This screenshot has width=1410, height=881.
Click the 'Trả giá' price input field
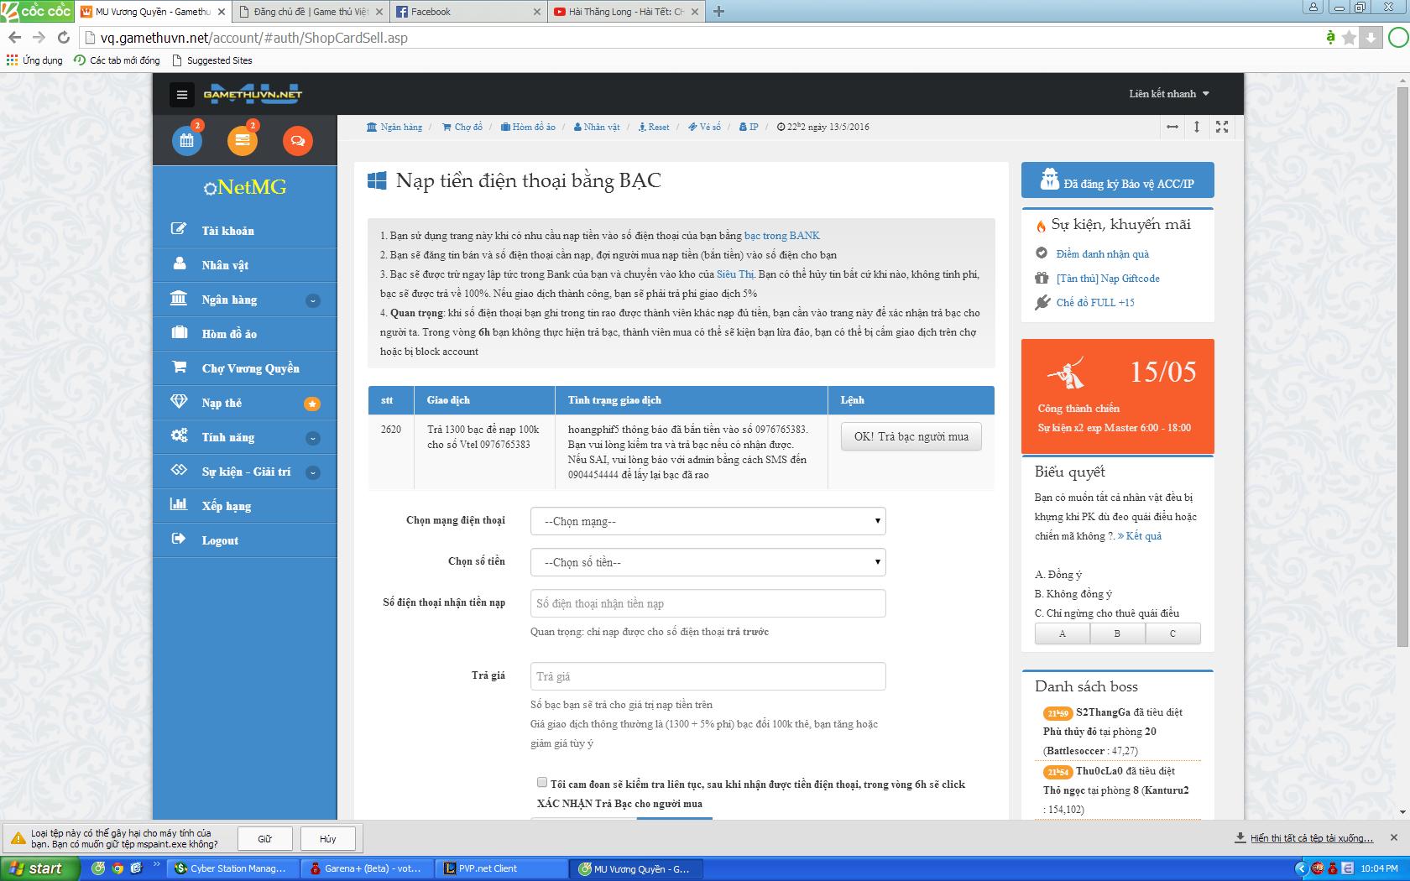tap(708, 676)
